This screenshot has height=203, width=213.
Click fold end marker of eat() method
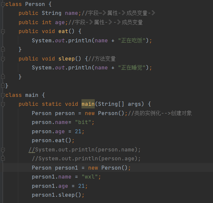(x=3, y=49)
